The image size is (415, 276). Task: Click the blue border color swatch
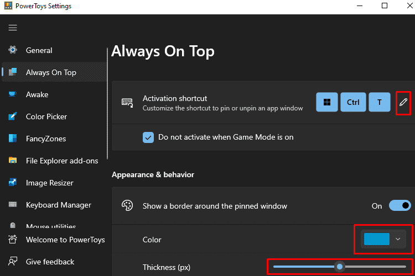[x=377, y=239]
